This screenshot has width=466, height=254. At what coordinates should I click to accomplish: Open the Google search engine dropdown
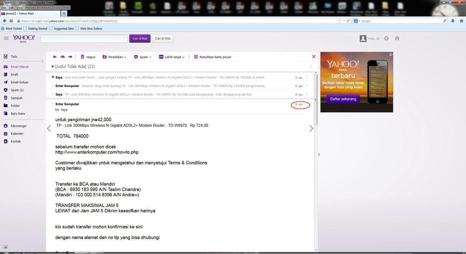357,21
